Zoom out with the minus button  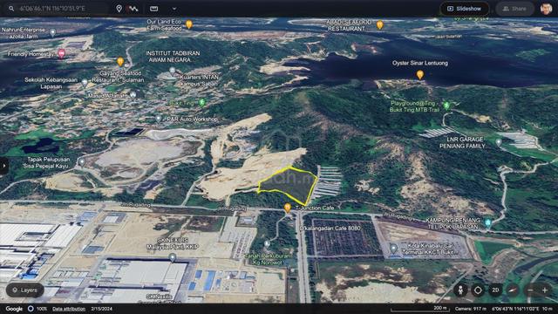(x=530, y=290)
